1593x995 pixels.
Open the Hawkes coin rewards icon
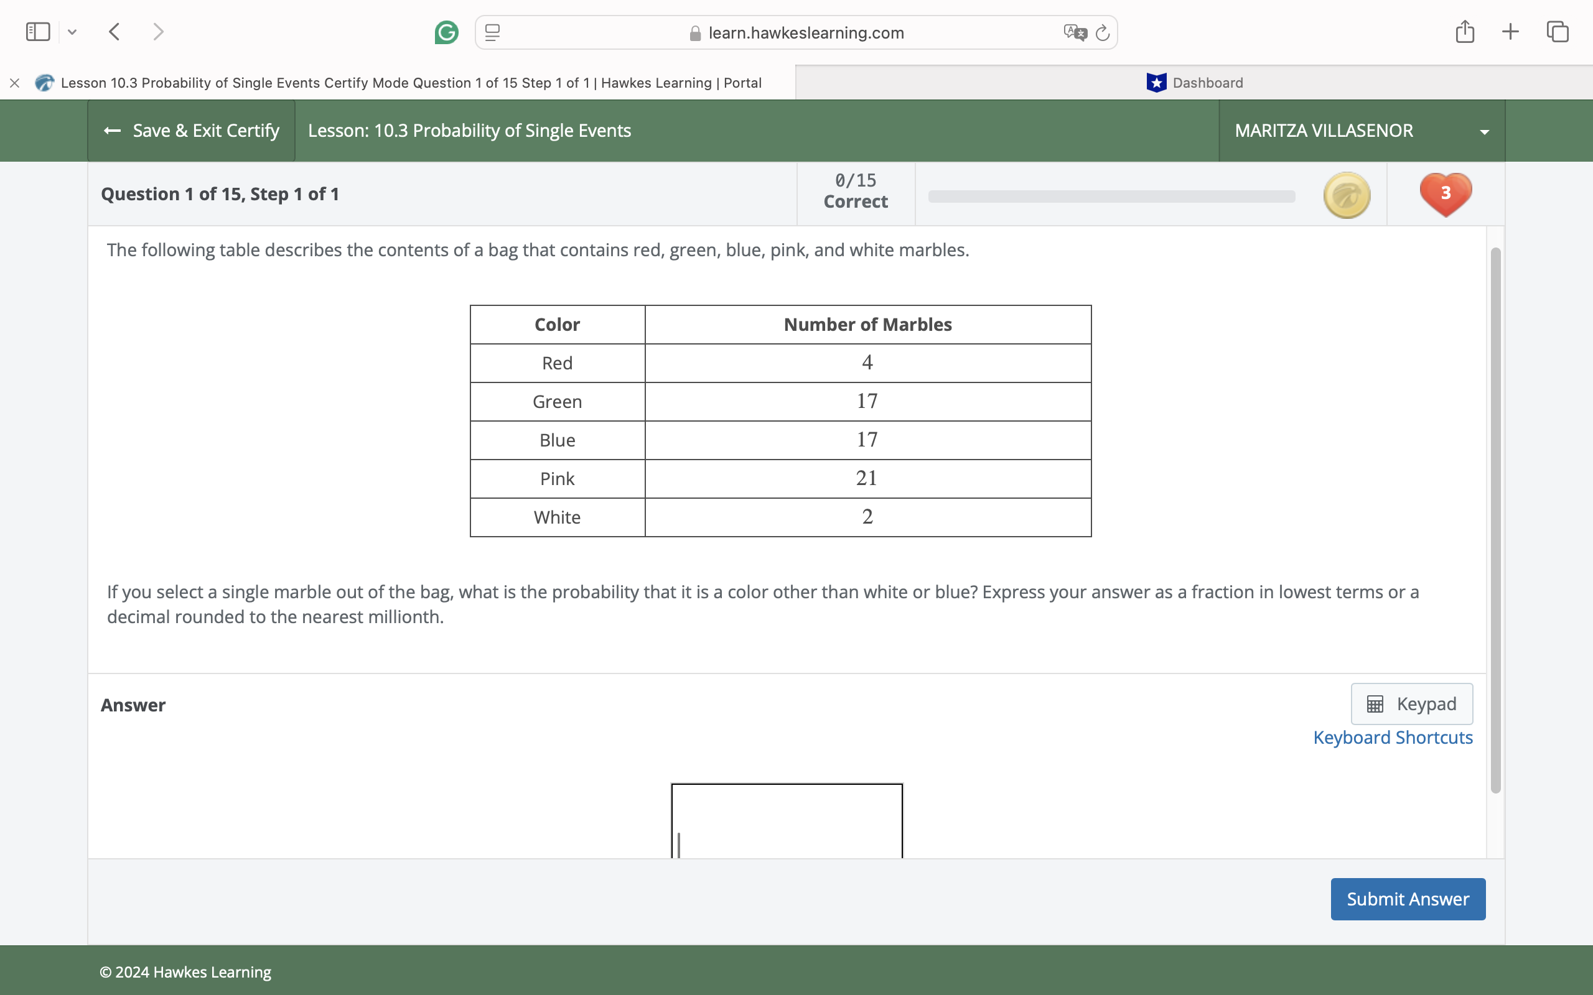1346,194
